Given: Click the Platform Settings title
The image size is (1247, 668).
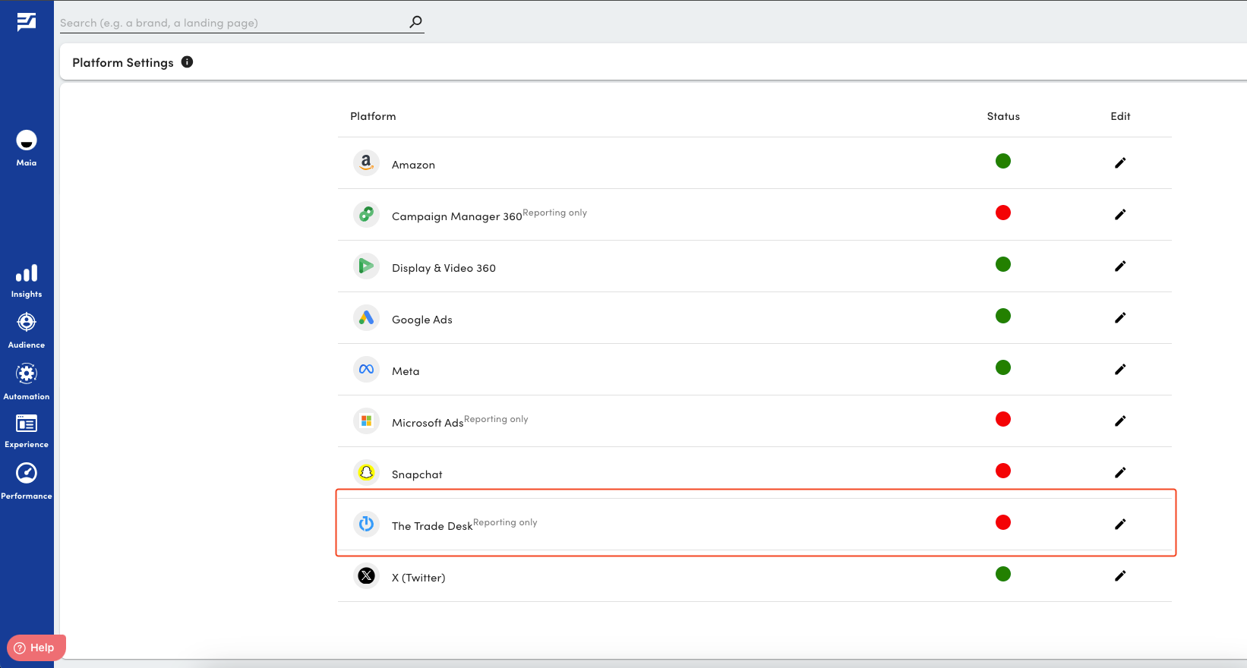Looking at the screenshot, I should pyautogui.click(x=123, y=62).
